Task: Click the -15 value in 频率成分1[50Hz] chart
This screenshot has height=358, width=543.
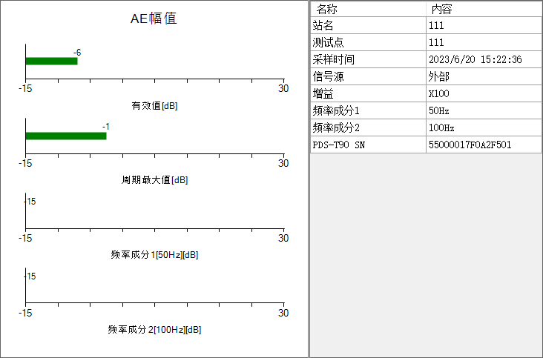Action: pyautogui.click(x=30, y=202)
